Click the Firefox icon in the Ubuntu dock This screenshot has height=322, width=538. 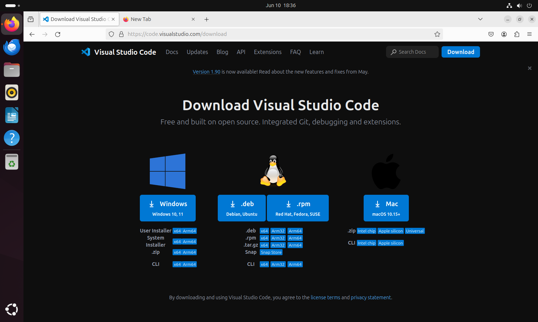tap(12, 24)
